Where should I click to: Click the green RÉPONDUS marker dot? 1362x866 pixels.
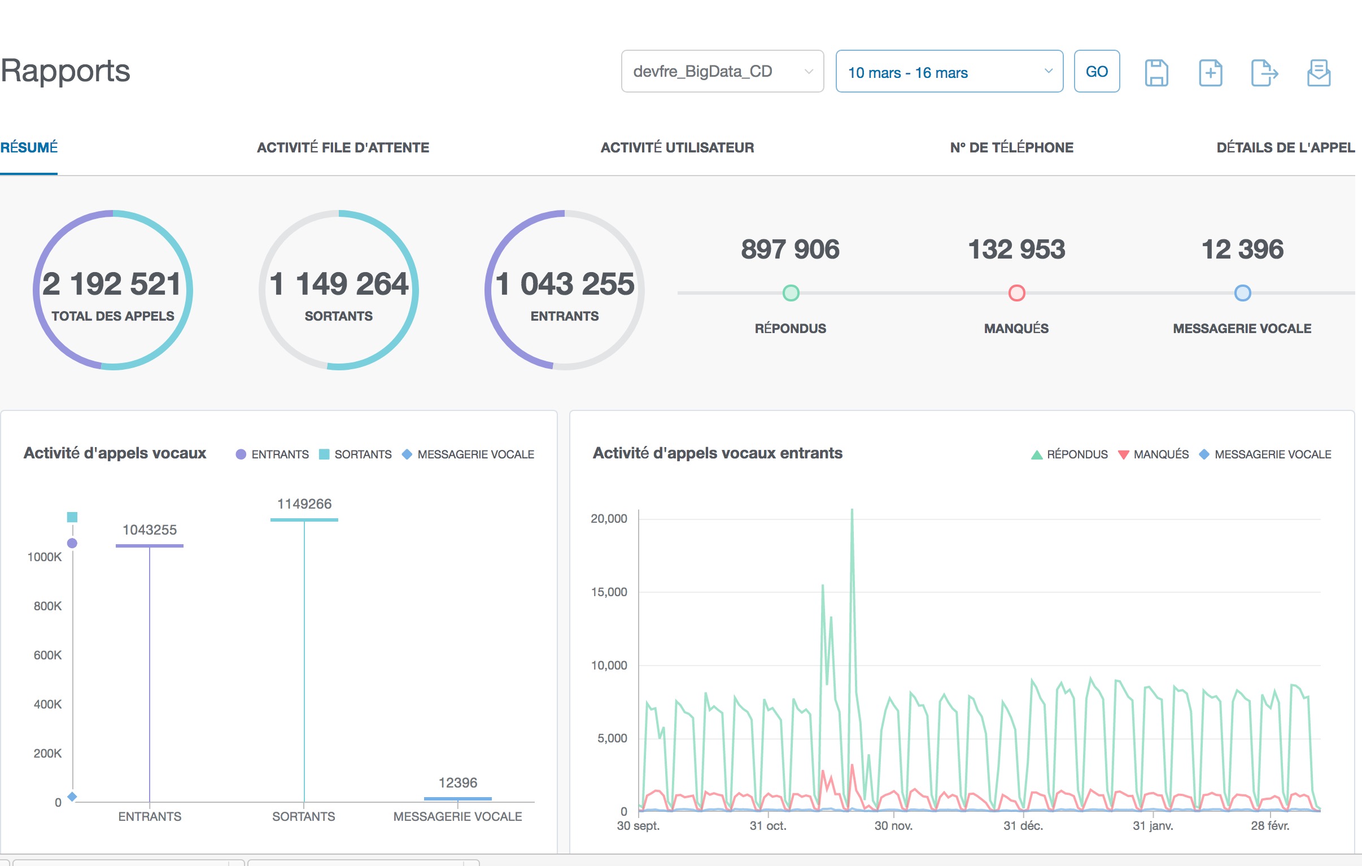pos(790,293)
